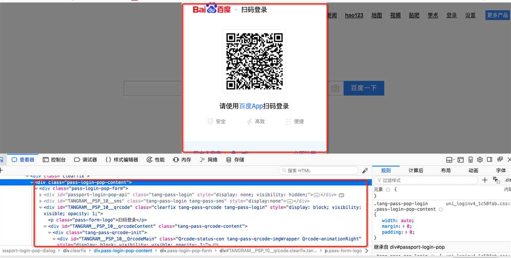Open devtools settings gear icon
The image size is (511, 258).
point(480,160)
